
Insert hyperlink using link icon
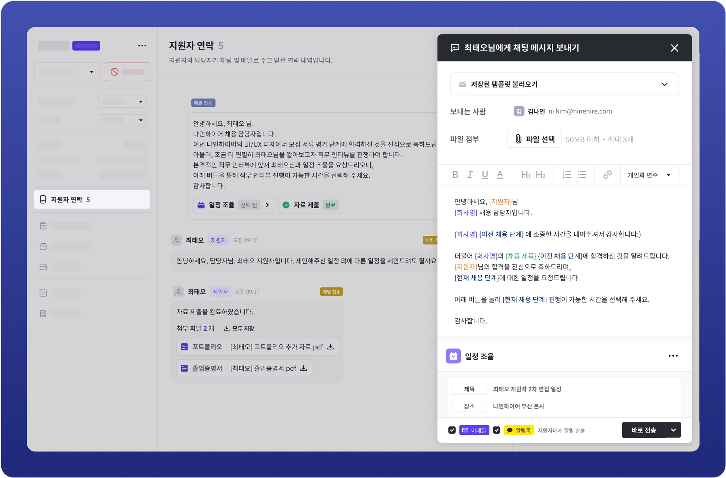(x=607, y=175)
